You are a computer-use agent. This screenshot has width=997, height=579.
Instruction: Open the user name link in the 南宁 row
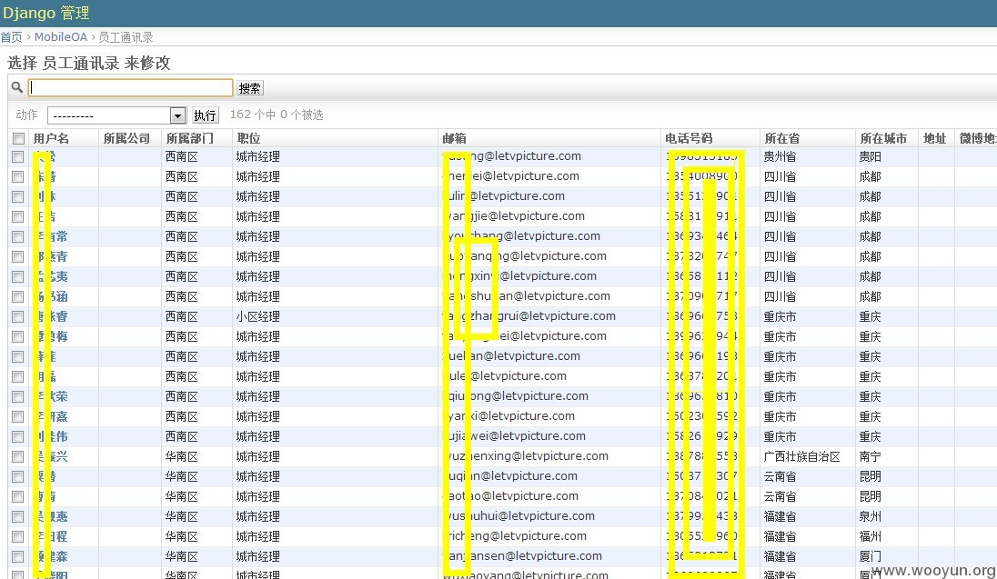(x=51, y=456)
